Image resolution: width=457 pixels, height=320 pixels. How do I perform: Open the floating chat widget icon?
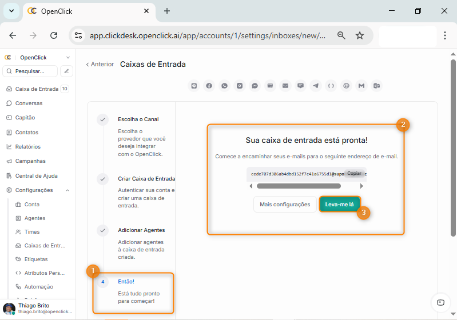pyautogui.click(x=440, y=302)
